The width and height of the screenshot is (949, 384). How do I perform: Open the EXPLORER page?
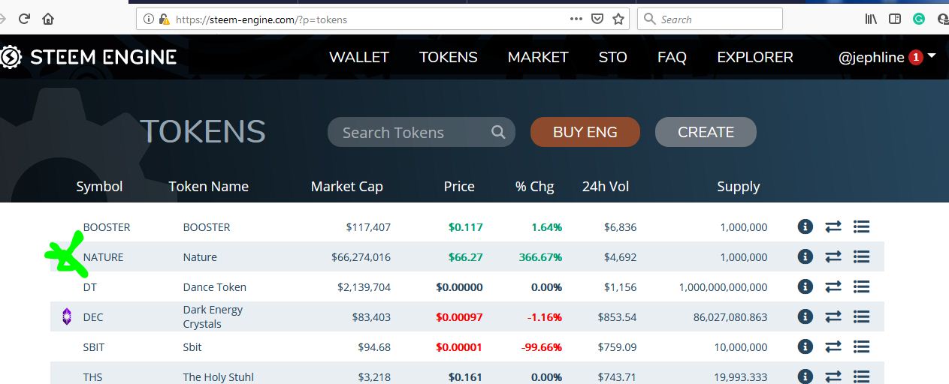point(755,57)
